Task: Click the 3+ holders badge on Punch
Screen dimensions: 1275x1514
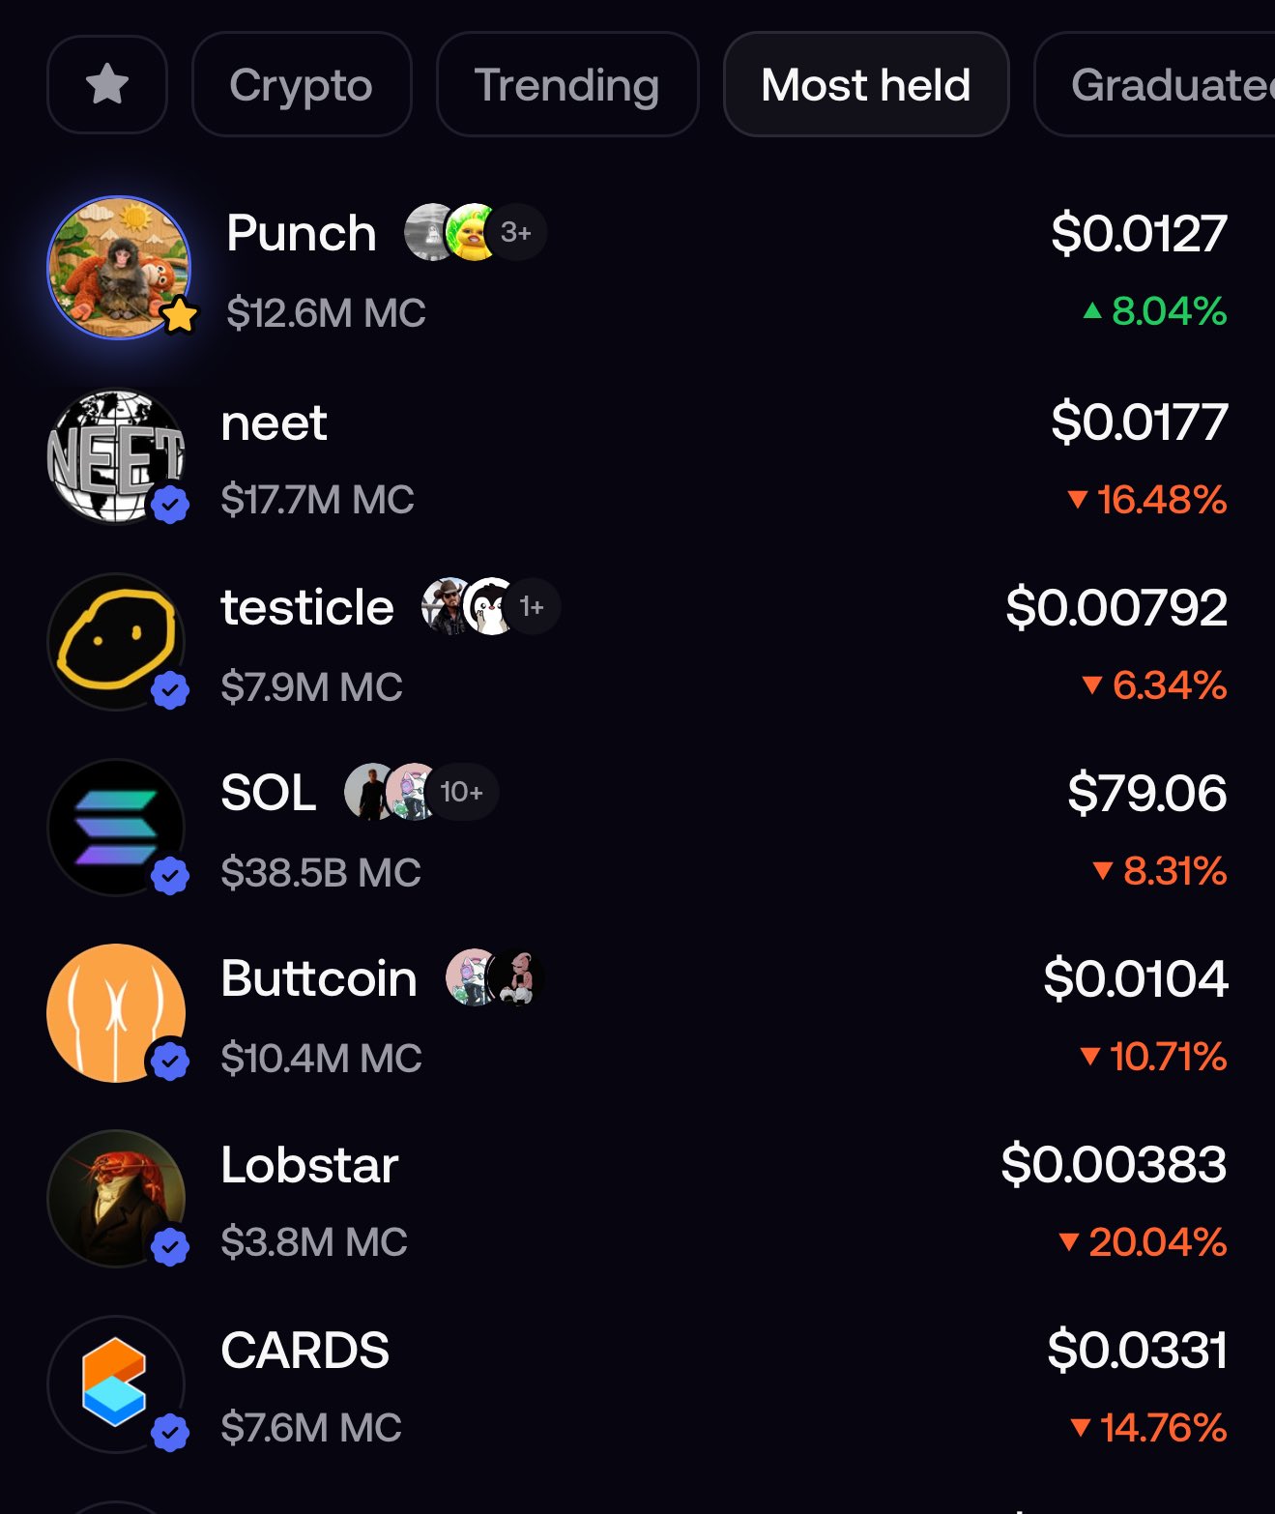Action: (516, 233)
